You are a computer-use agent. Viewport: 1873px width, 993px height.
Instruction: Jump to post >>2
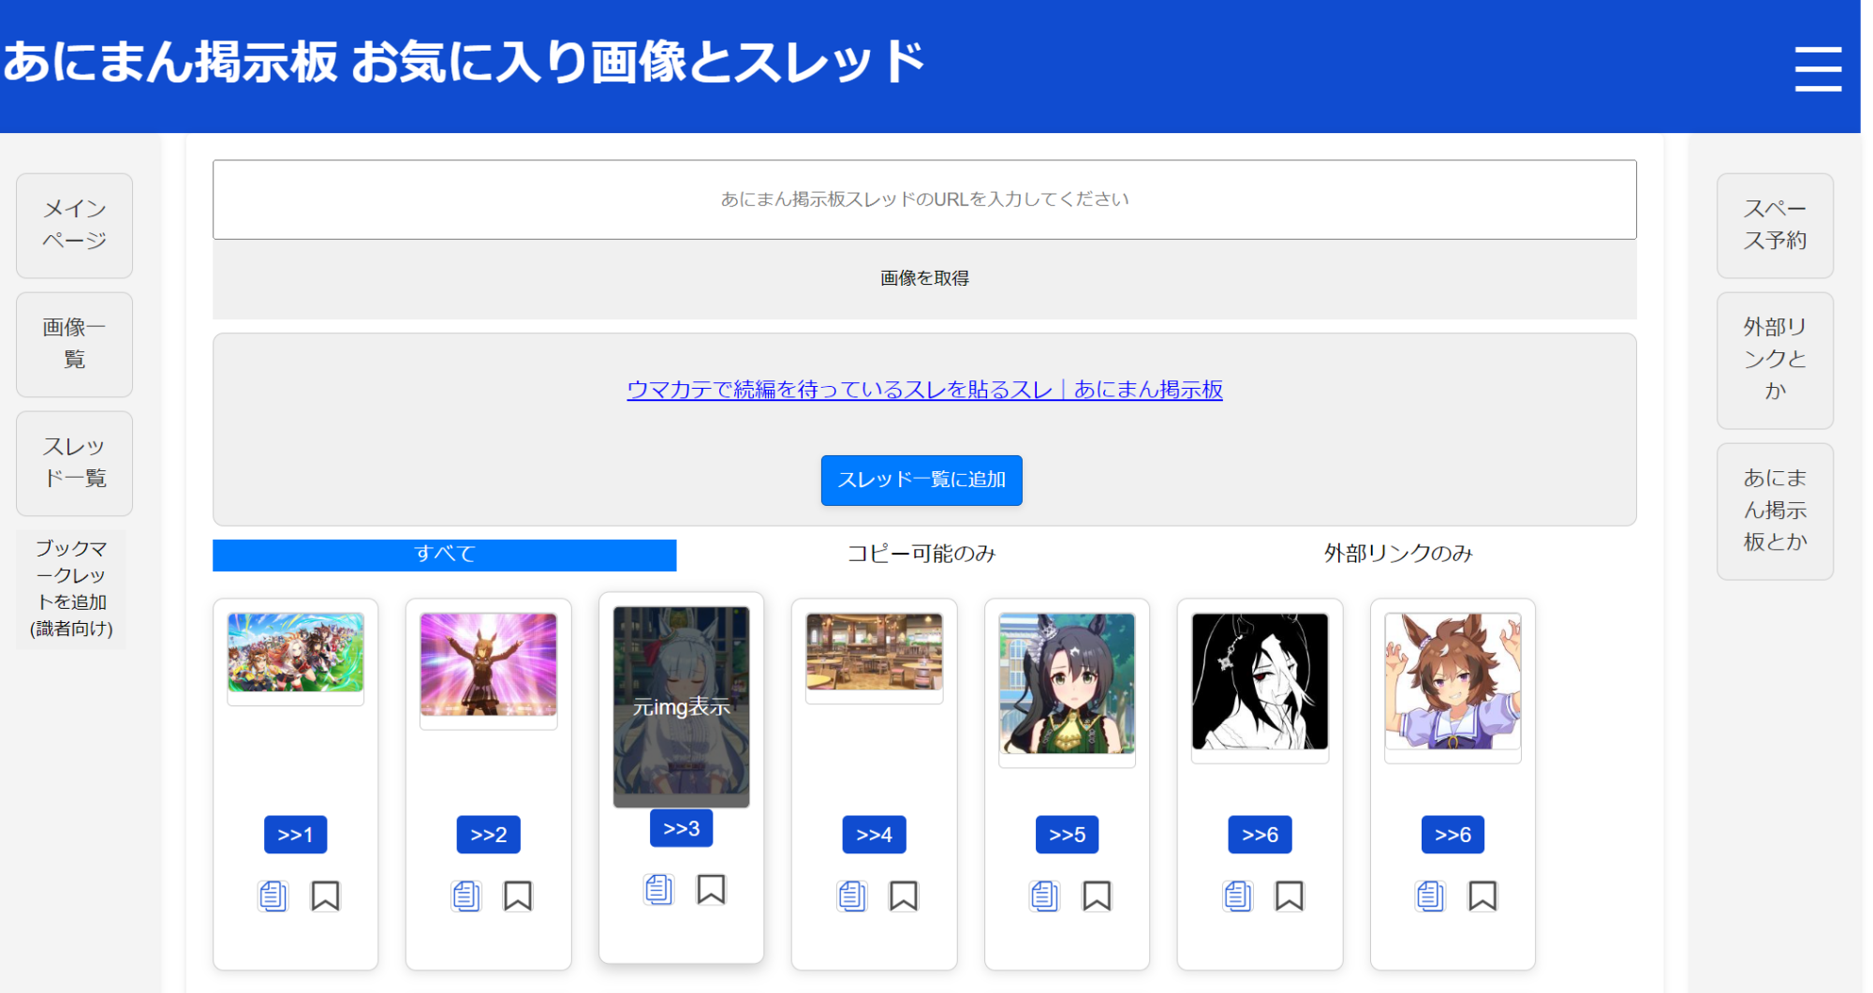489,835
